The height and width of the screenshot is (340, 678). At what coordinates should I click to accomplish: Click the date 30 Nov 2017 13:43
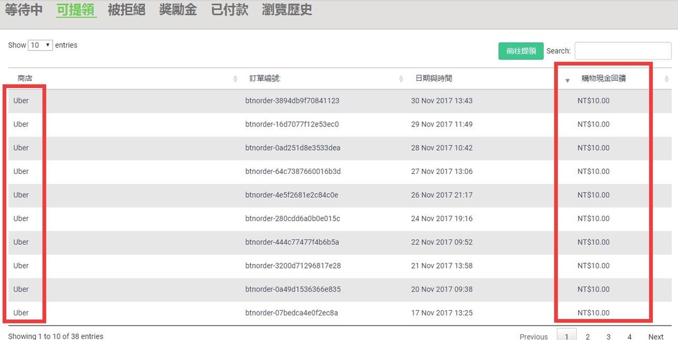442,101
